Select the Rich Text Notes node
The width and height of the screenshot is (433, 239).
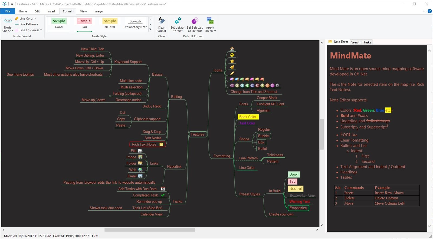pyautogui.click(x=147, y=144)
